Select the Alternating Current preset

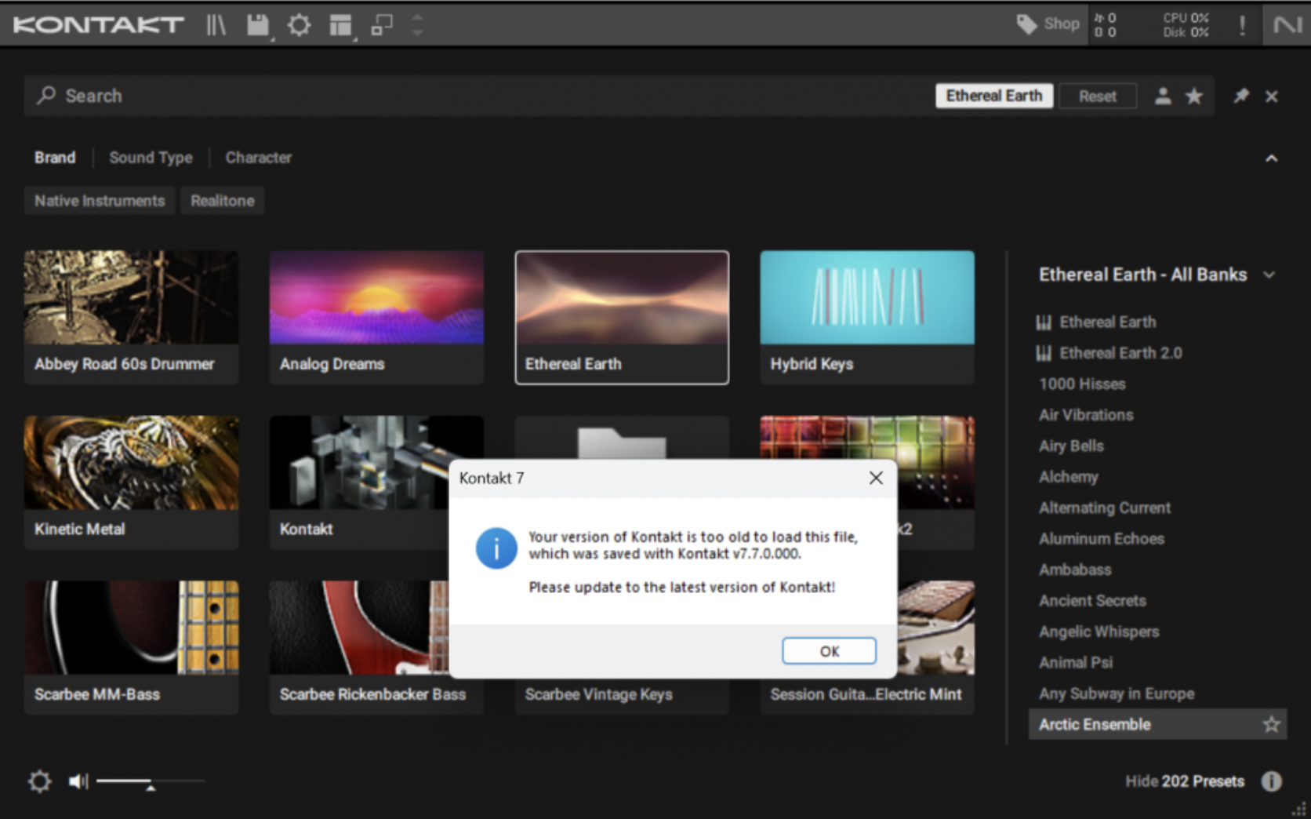pos(1105,508)
